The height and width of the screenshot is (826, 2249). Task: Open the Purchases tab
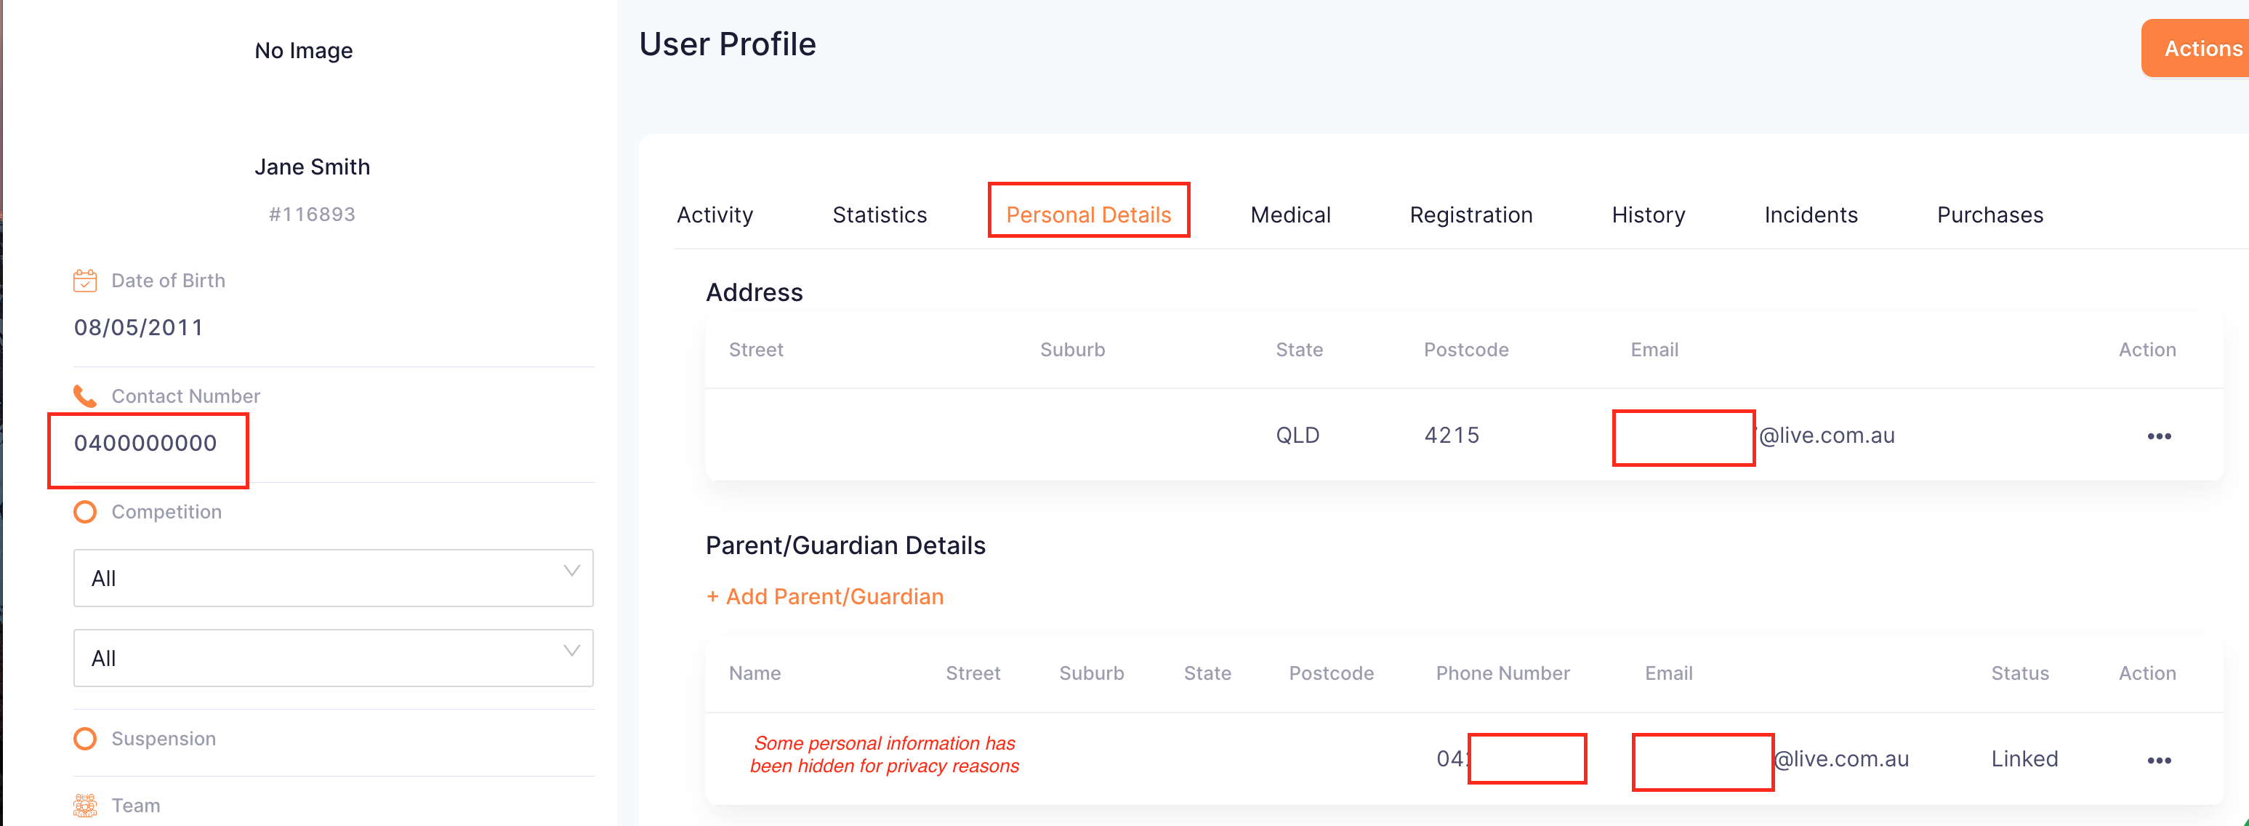(x=1989, y=214)
